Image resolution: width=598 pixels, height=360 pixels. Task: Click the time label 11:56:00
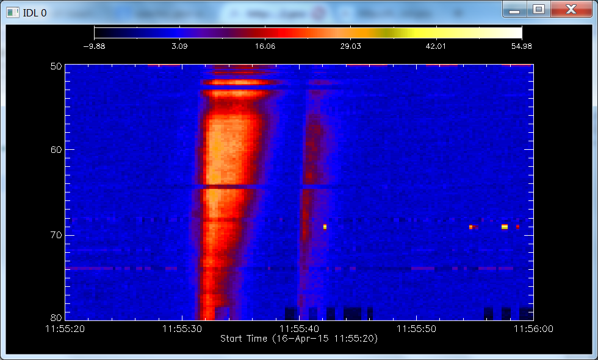tap(533, 329)
